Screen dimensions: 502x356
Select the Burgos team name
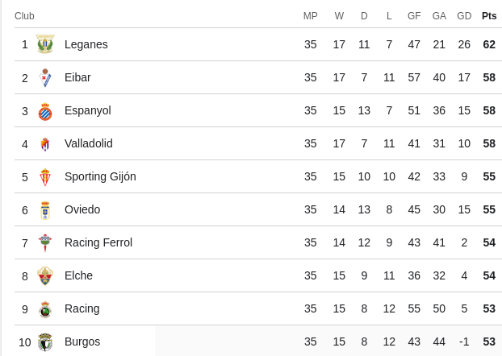click(x=82, y=342)
